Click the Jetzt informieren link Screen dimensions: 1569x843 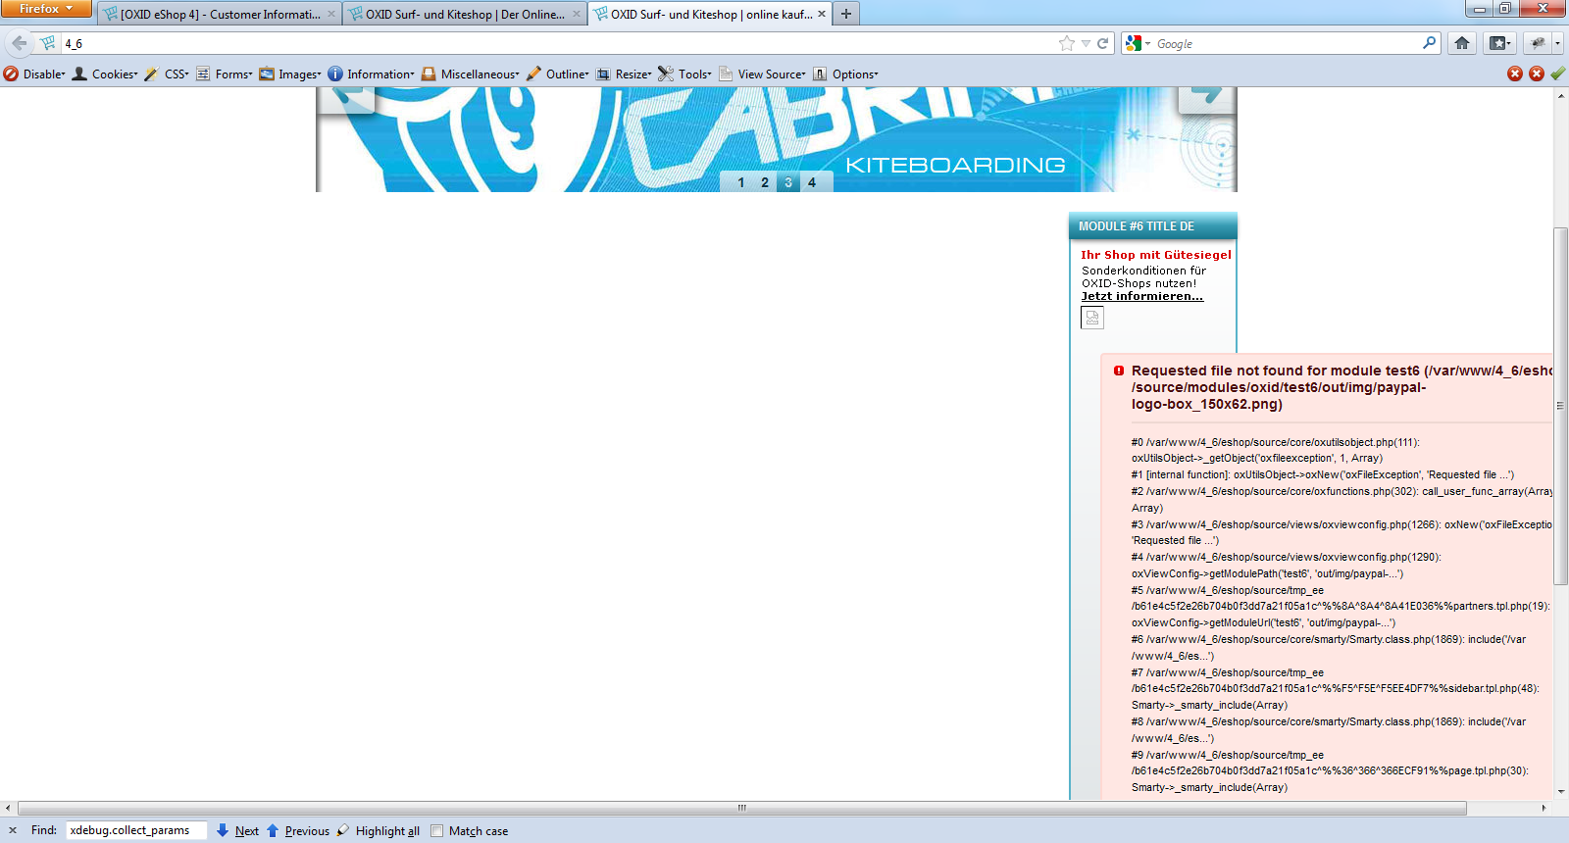pos(1141,296)
